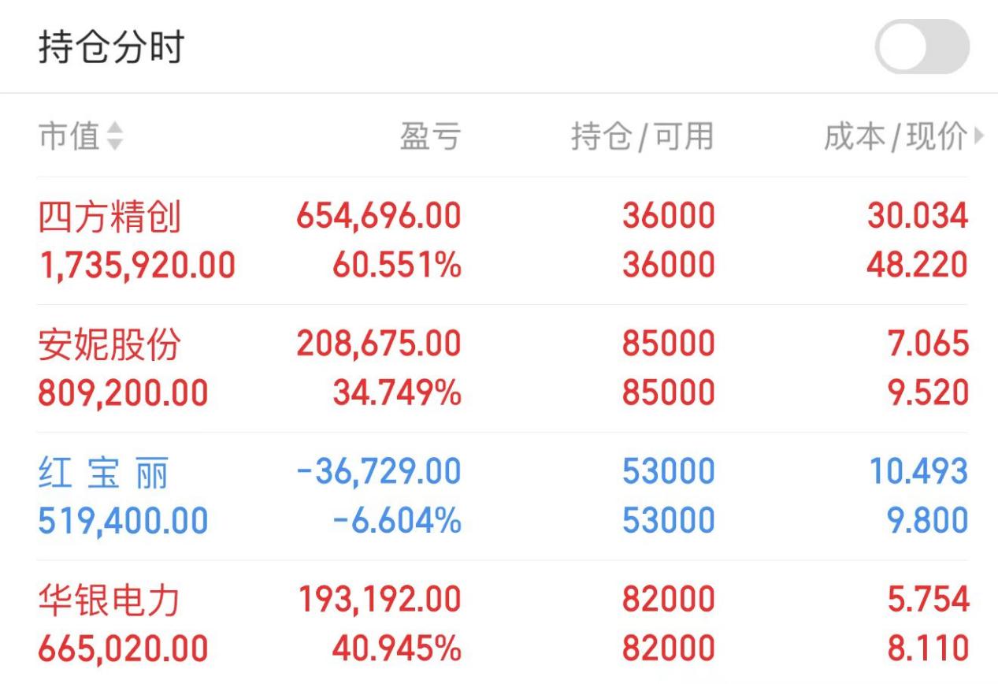Select the 盈亏 column header

[x=430, y=136]
